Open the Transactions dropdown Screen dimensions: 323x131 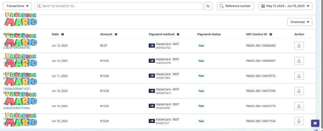click(x=17, y=6)
